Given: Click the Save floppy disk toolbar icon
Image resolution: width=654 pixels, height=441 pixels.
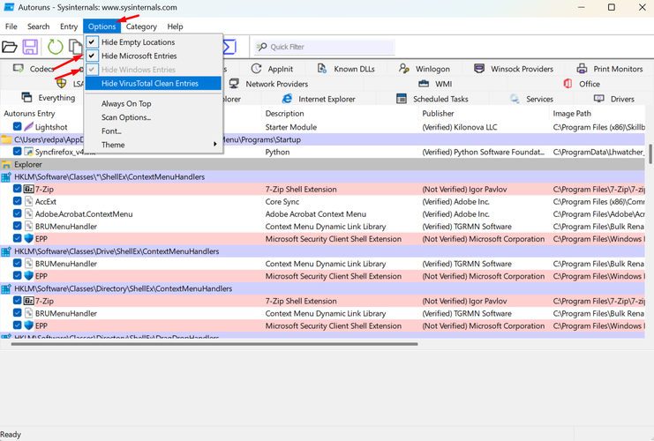Looking at the screenshot, I should (x=31, y=47).
